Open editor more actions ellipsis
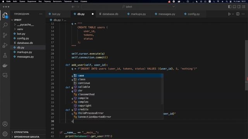Viewport: 248px width, 139px height. 243,14
